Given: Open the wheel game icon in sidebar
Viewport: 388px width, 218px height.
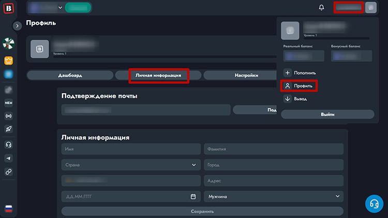Looking at the screenshot, I should coord(8,43).
